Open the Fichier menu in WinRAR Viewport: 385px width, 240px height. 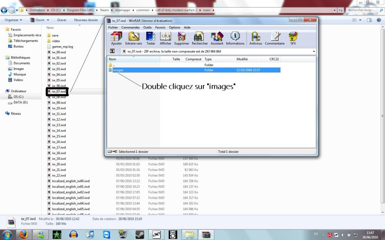pyautogui.click(x=113, y=27)
